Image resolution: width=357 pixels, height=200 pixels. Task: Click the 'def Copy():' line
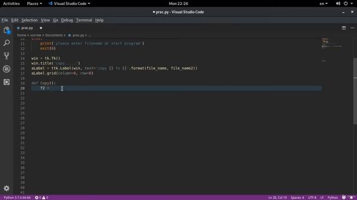point(44,83)
